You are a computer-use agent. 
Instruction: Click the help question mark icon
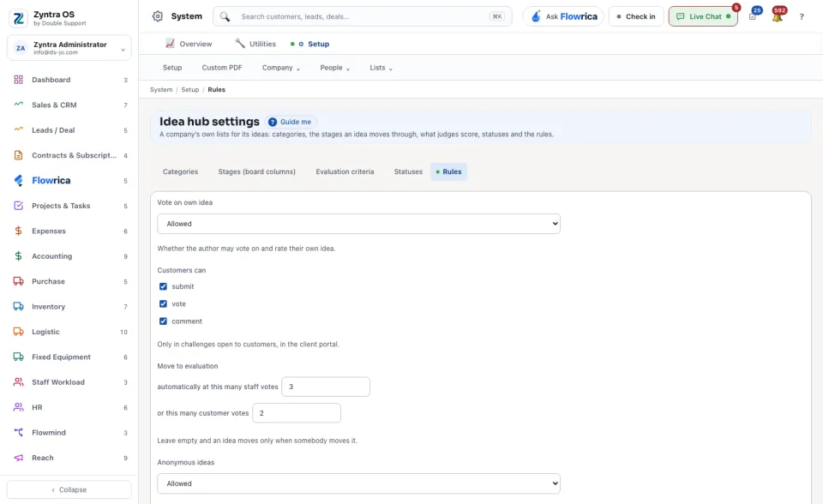802,17
